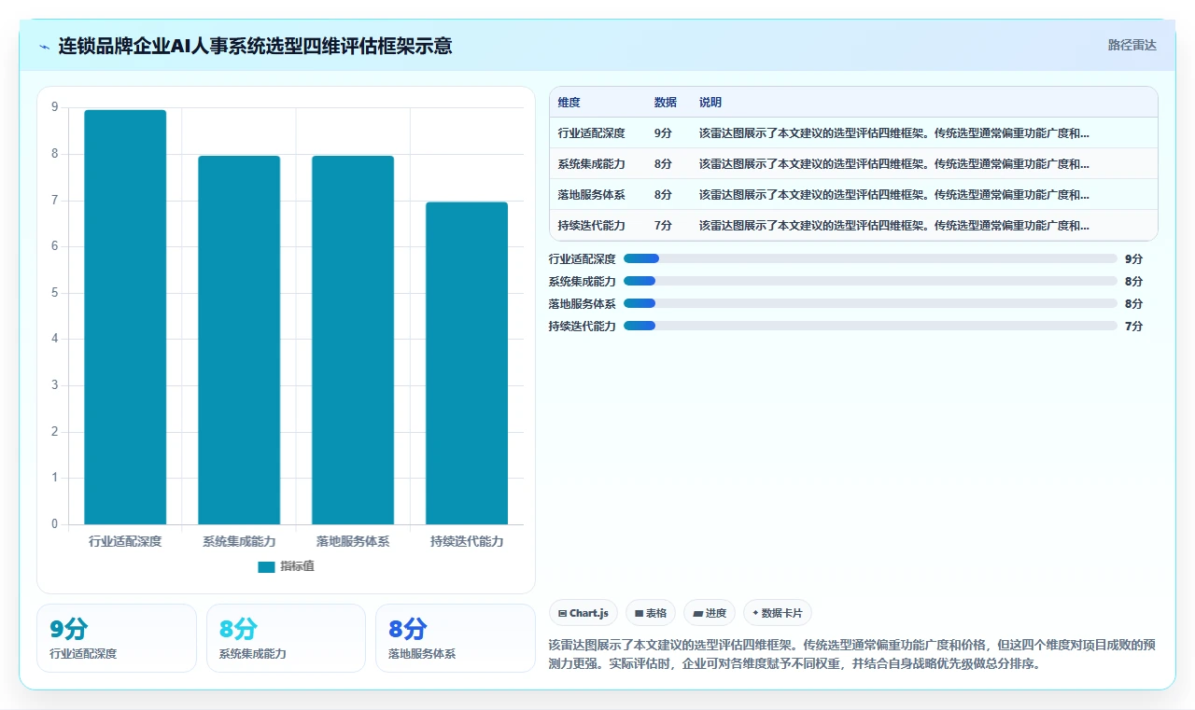1195x710 pixels.
Task: Select the 行业适配深度 table row cell
Action: tap(592, 133)
